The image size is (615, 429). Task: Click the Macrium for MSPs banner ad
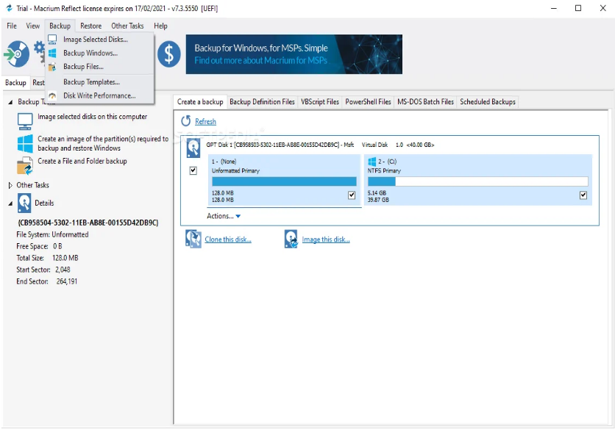click(x=294, y=54)
